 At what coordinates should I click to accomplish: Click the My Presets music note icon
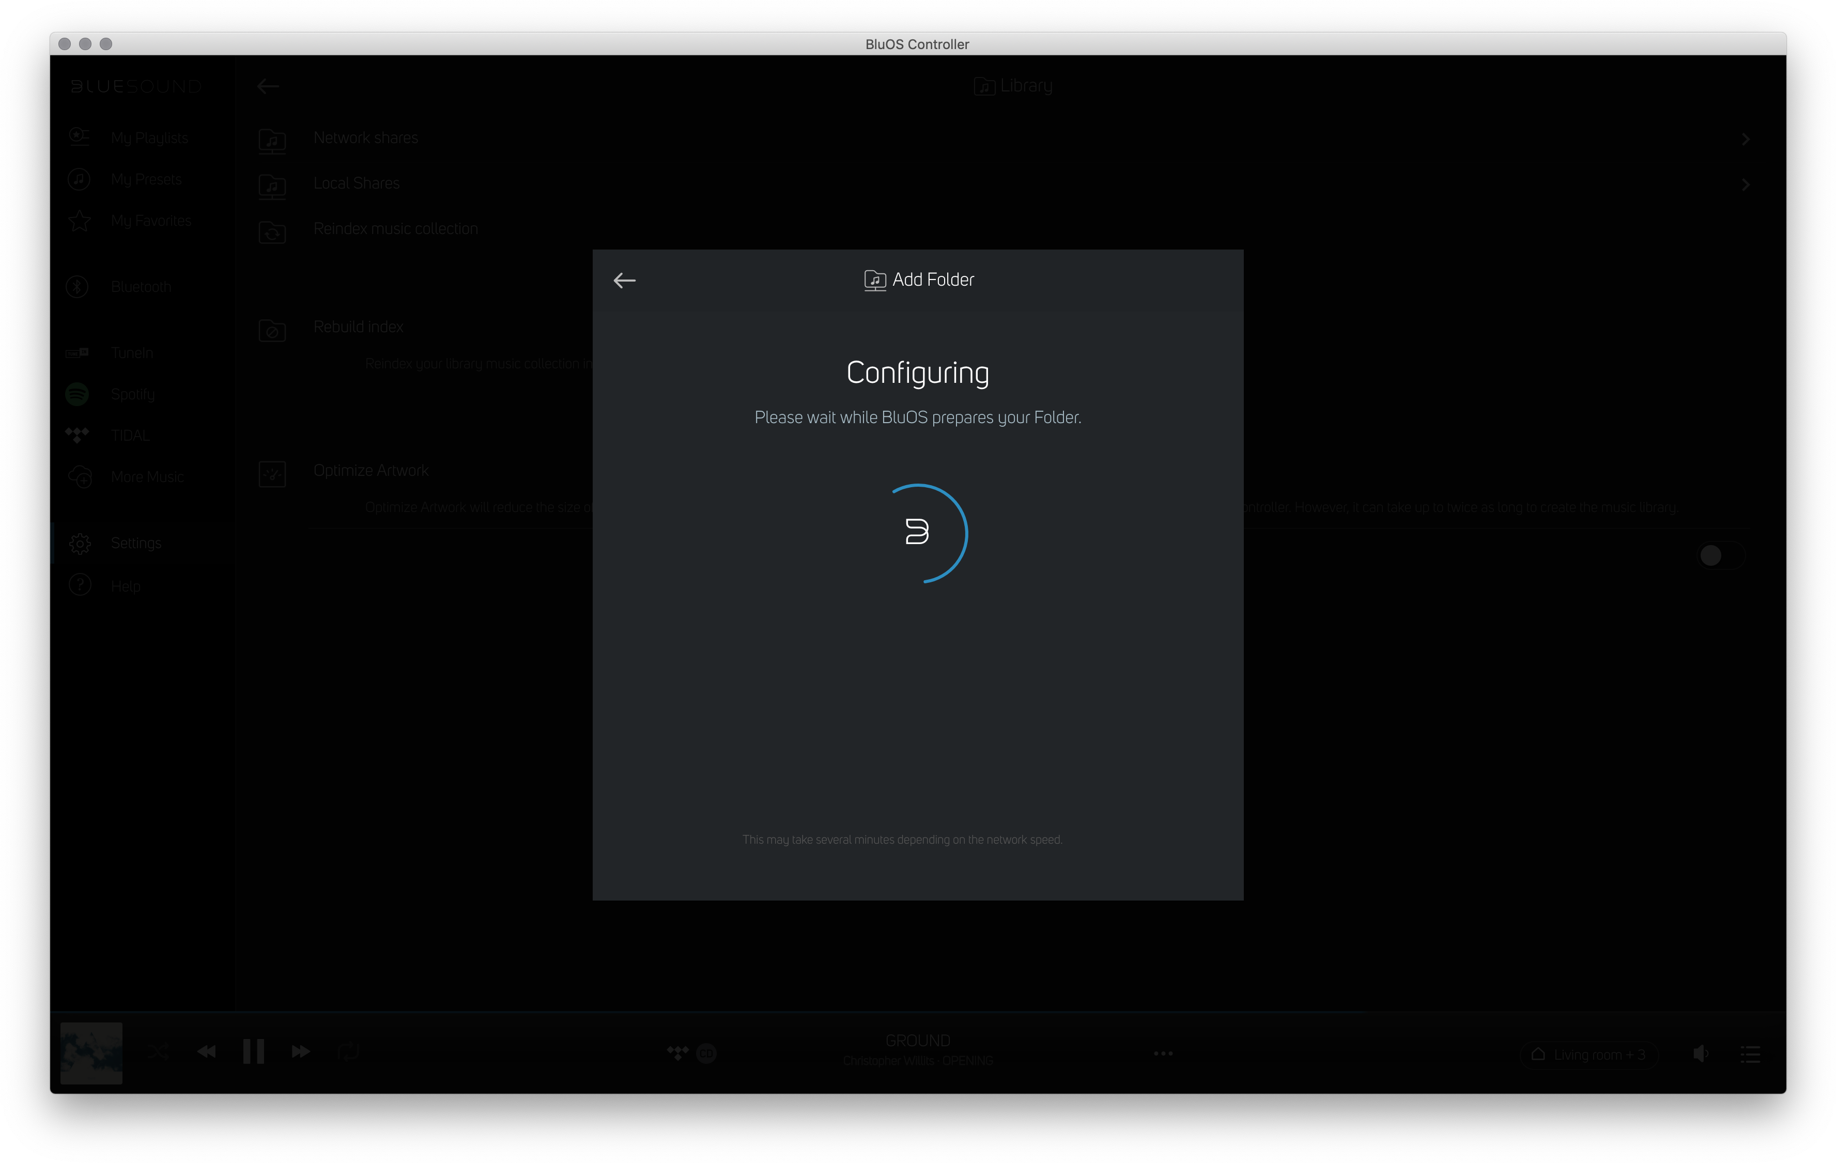79,179
